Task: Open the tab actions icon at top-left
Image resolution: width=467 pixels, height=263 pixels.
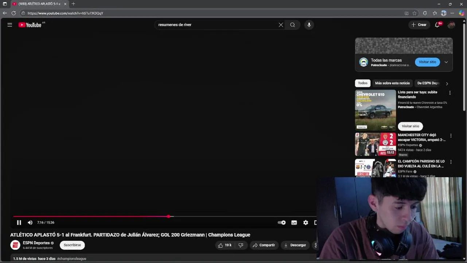Action: coord(5,4)
